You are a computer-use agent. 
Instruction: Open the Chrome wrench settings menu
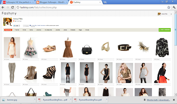pyautogui.click(x=174, y=7)
